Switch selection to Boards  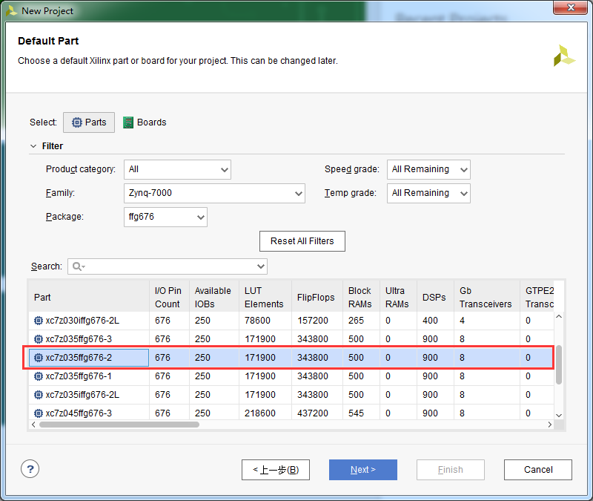[145, 122]
